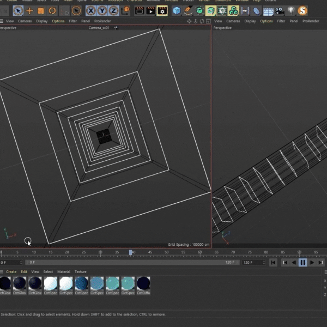
Task: Activate the Move tool
Action: (29, 11)
